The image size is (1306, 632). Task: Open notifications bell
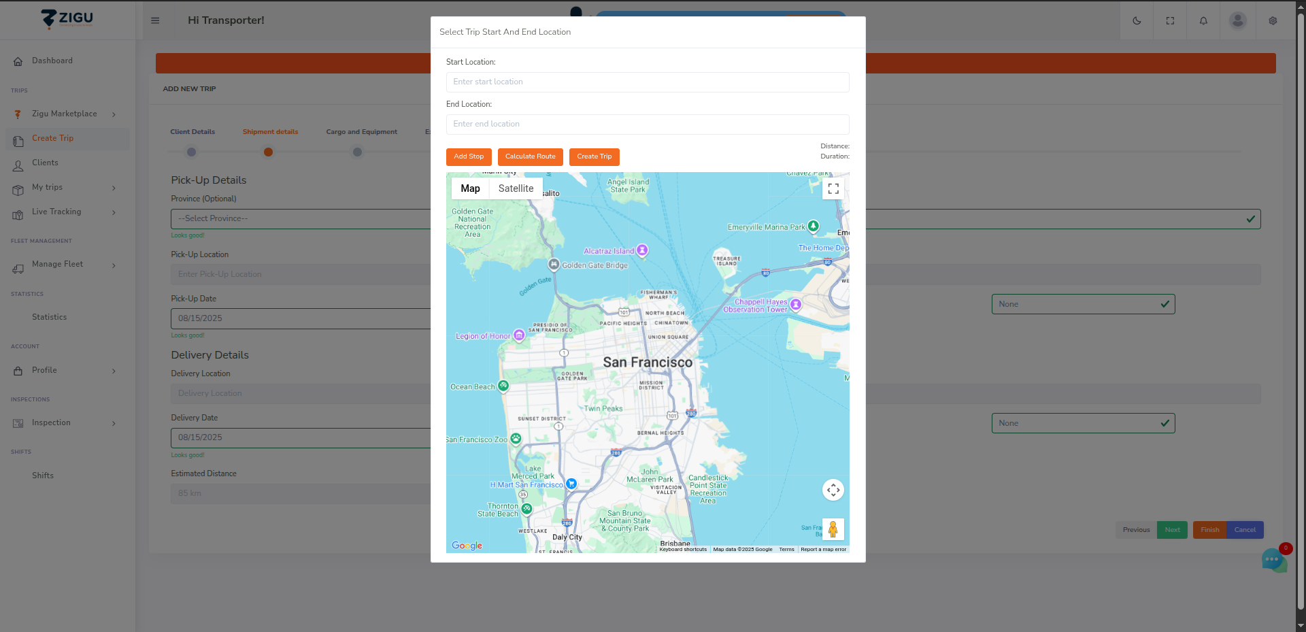click(1203, 20)
